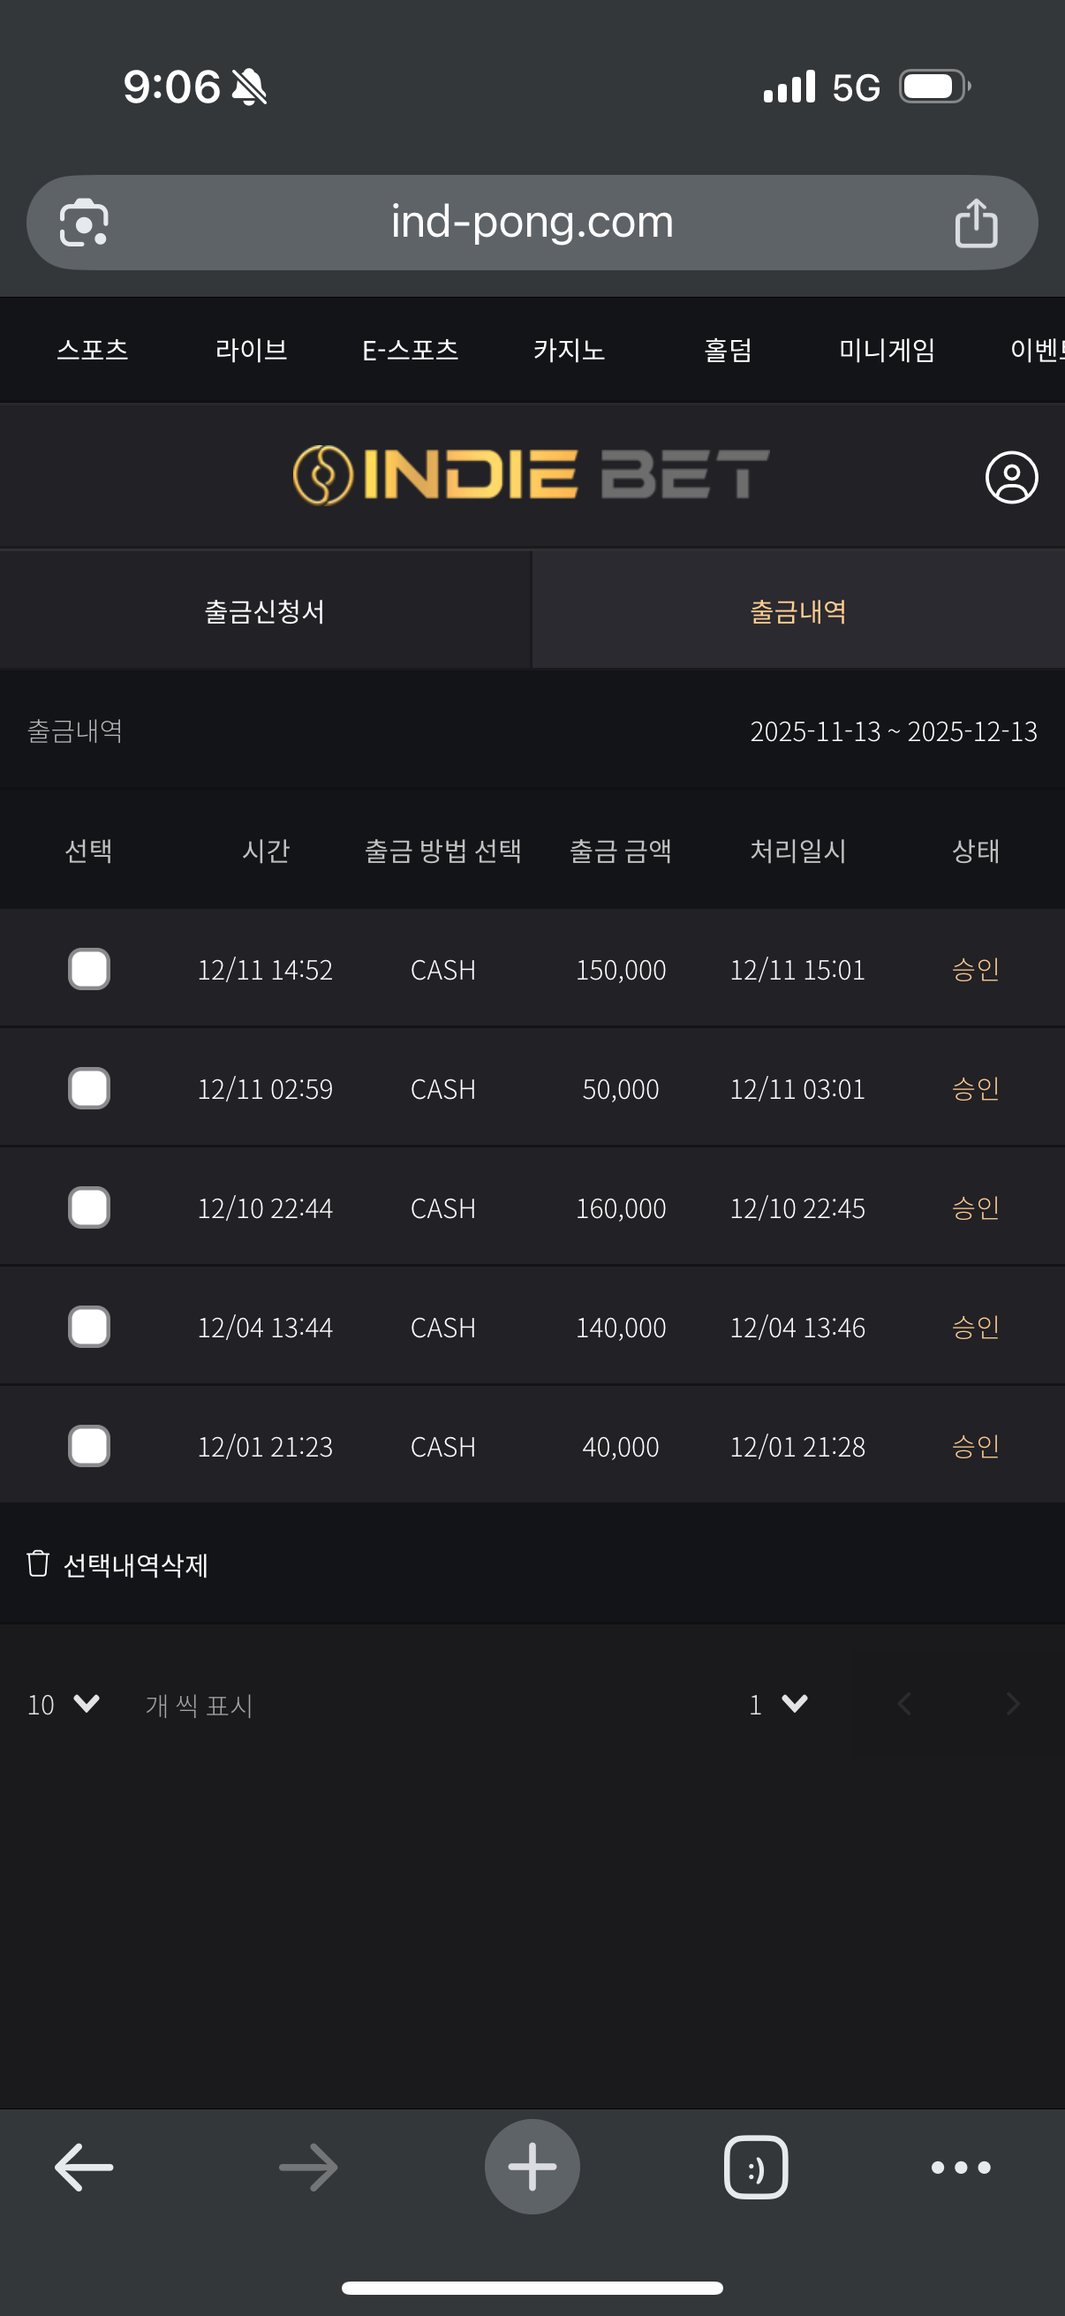
Task: Click the INDIE BET logo
Action: tap(531, 474)
